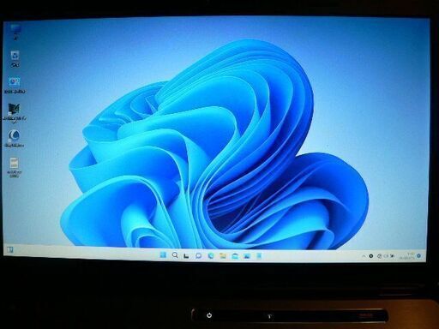Viewport: 439px width, 329px height.
Task: Open File Explorer folder icon on taskbar
Action: [223, 255]
